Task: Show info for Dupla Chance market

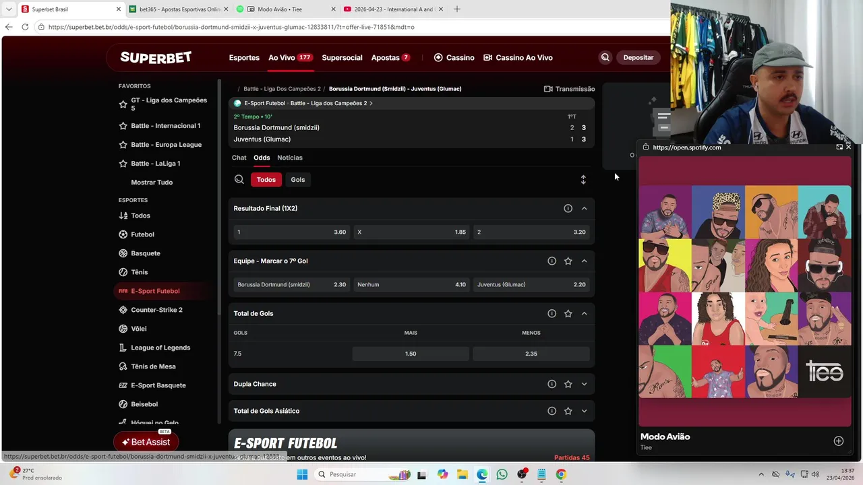Action: 552,384
